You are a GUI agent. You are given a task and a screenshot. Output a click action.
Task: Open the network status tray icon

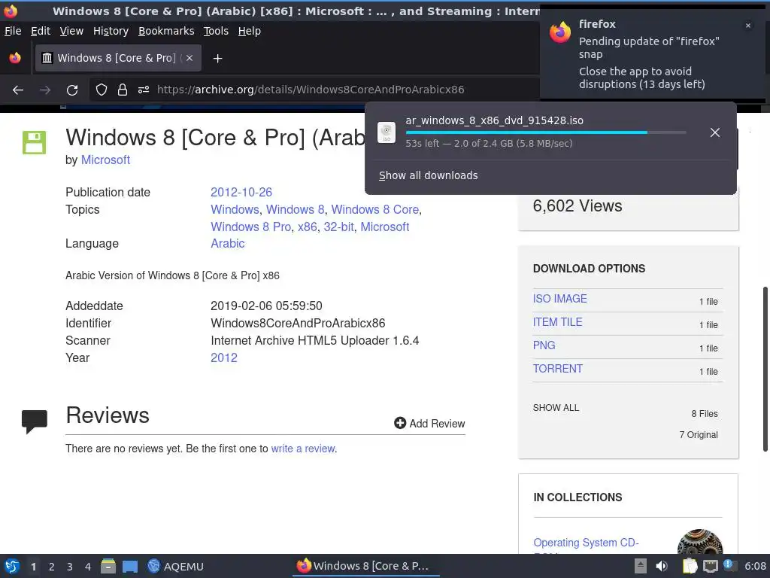point(710,566)
